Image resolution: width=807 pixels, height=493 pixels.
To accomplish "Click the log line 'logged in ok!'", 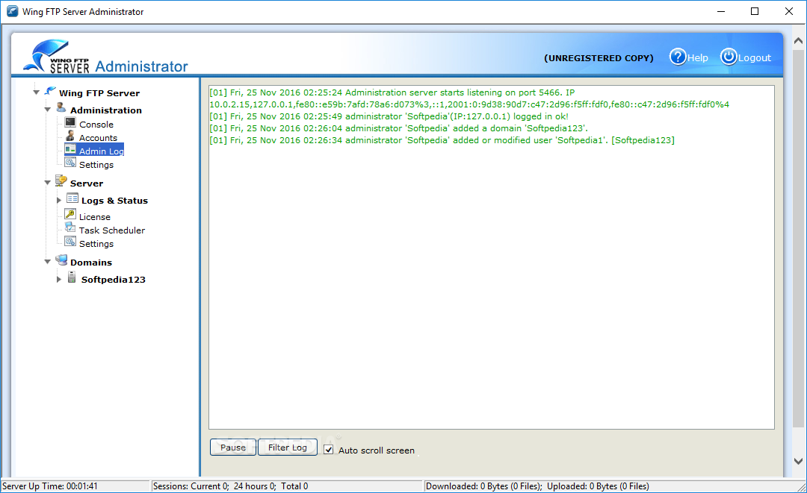I will pos(389,116).
